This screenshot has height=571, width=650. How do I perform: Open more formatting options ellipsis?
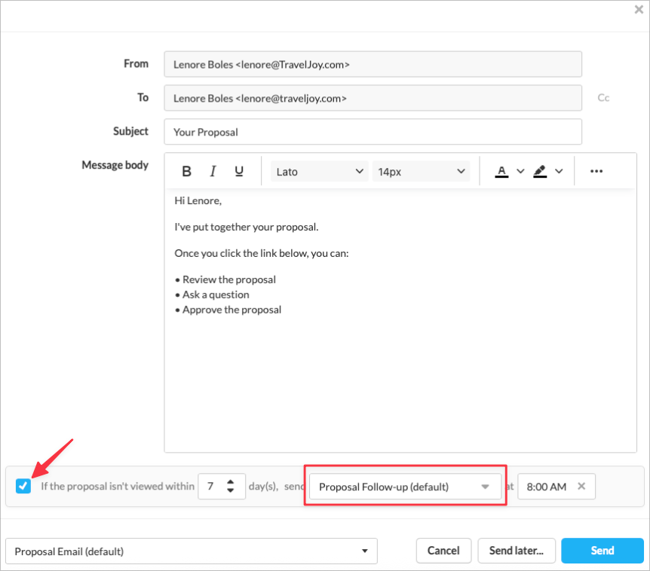596,172
